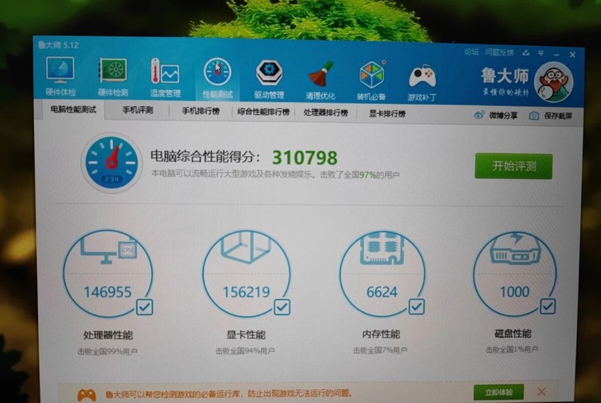Dismiss the bottom banner with X
This screenshot has height=403, width=601.
542,392
